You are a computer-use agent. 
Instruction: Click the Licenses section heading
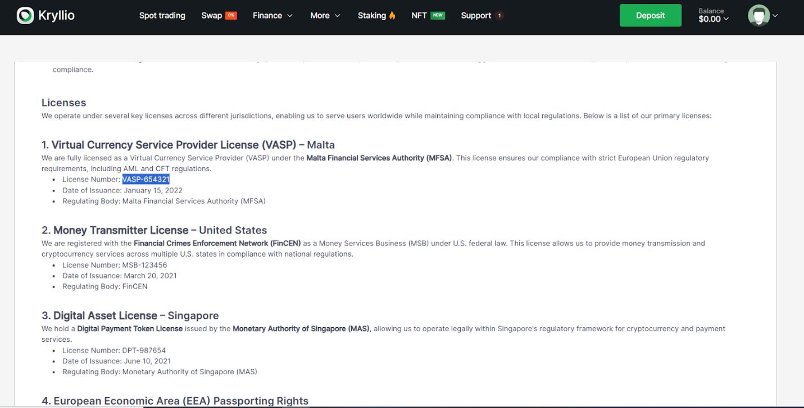(x=64, y=103)
